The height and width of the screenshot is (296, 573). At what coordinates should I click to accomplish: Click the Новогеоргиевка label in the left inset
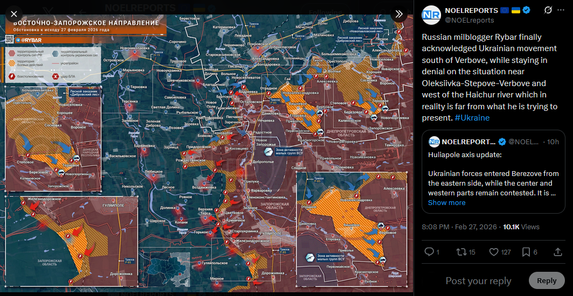point(79,174)
